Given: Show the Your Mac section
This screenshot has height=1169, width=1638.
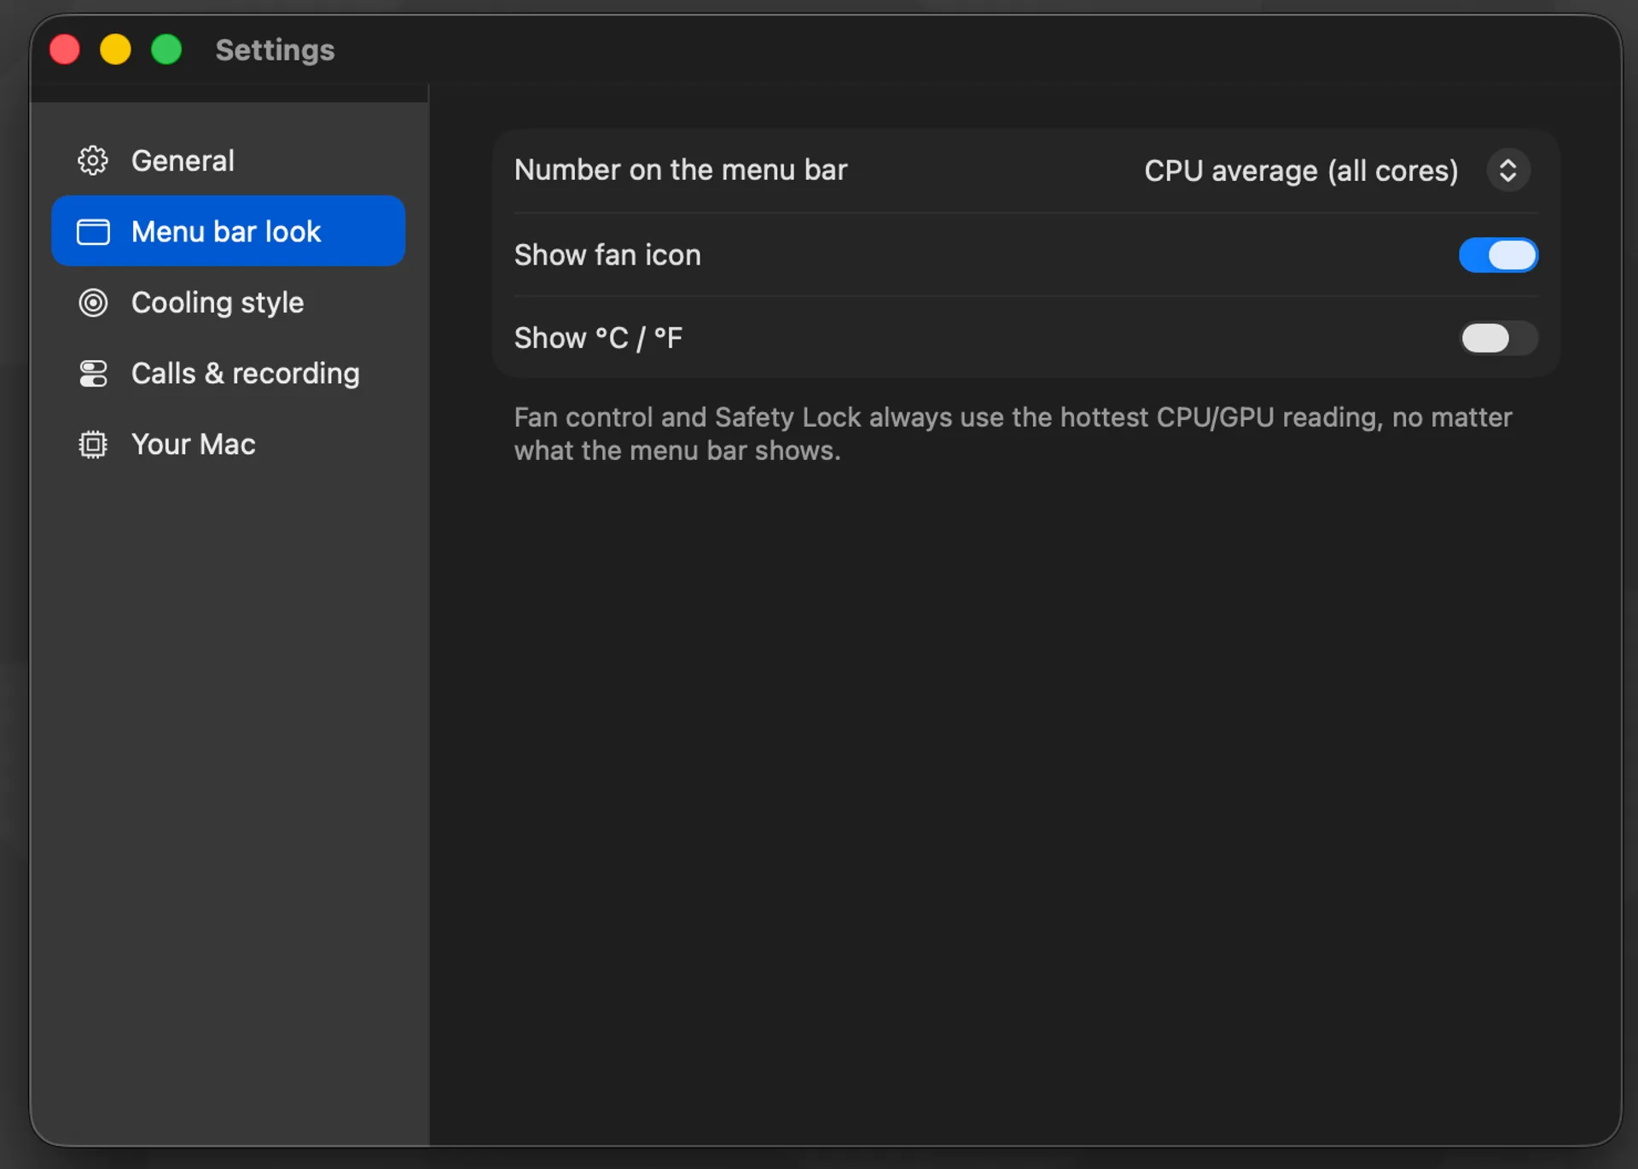Looking at the screenshot, I should click(x=229, y=444).
